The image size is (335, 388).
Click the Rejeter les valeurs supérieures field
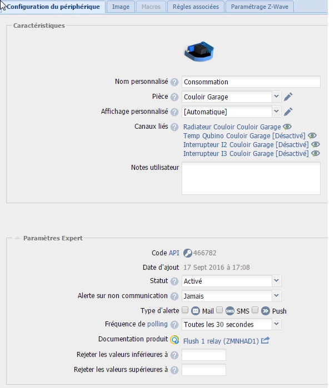(x=204, y=370)
